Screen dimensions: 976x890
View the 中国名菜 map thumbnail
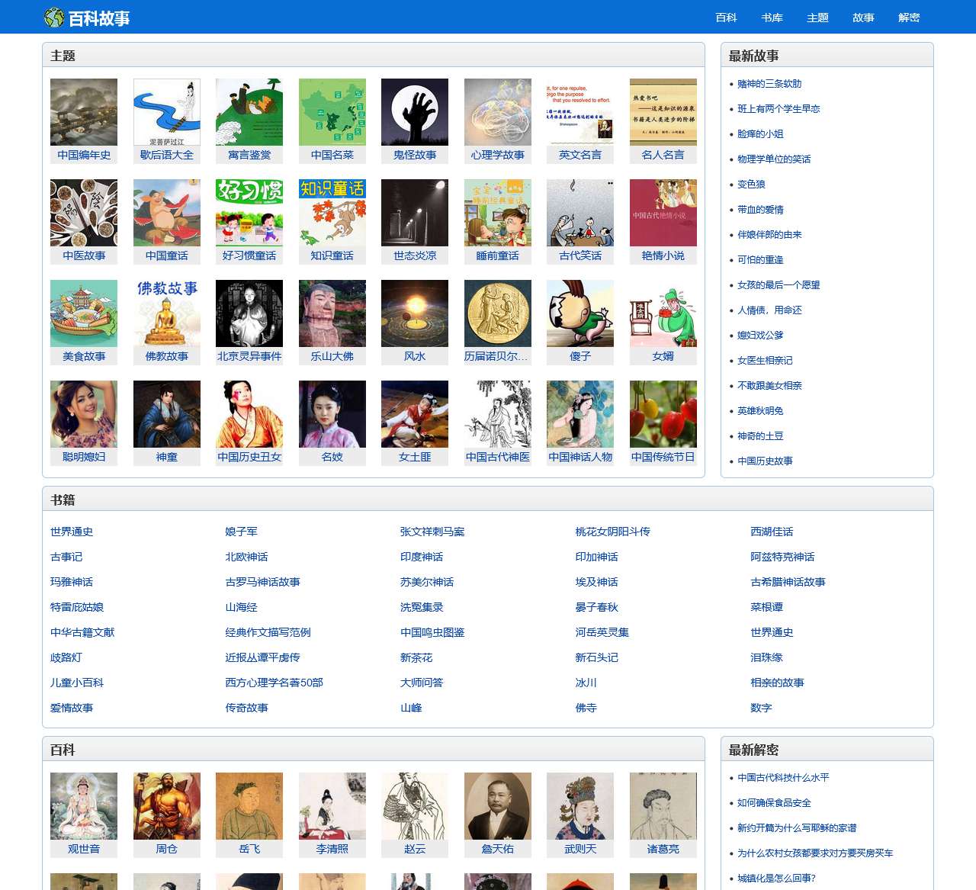332,112
